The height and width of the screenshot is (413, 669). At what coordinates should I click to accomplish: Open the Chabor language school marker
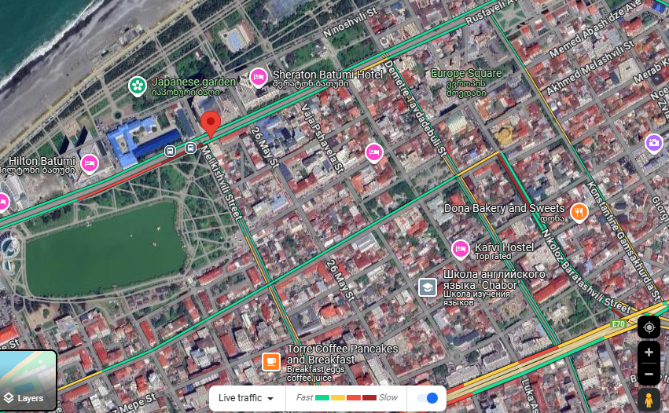[427, 287]
